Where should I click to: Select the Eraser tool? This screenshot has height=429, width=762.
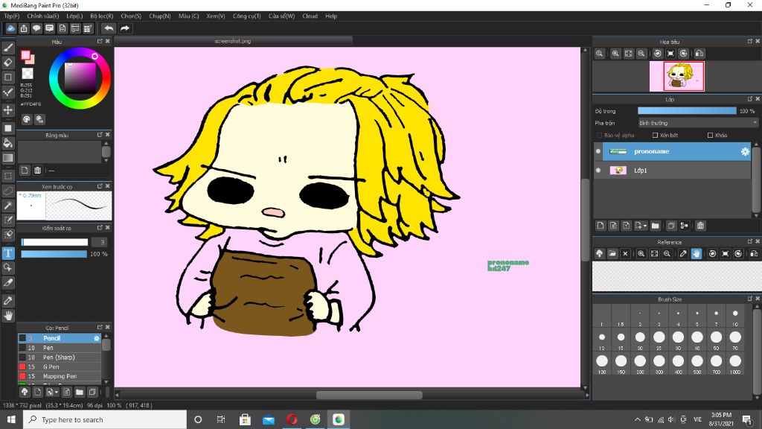tap(7, 63)
